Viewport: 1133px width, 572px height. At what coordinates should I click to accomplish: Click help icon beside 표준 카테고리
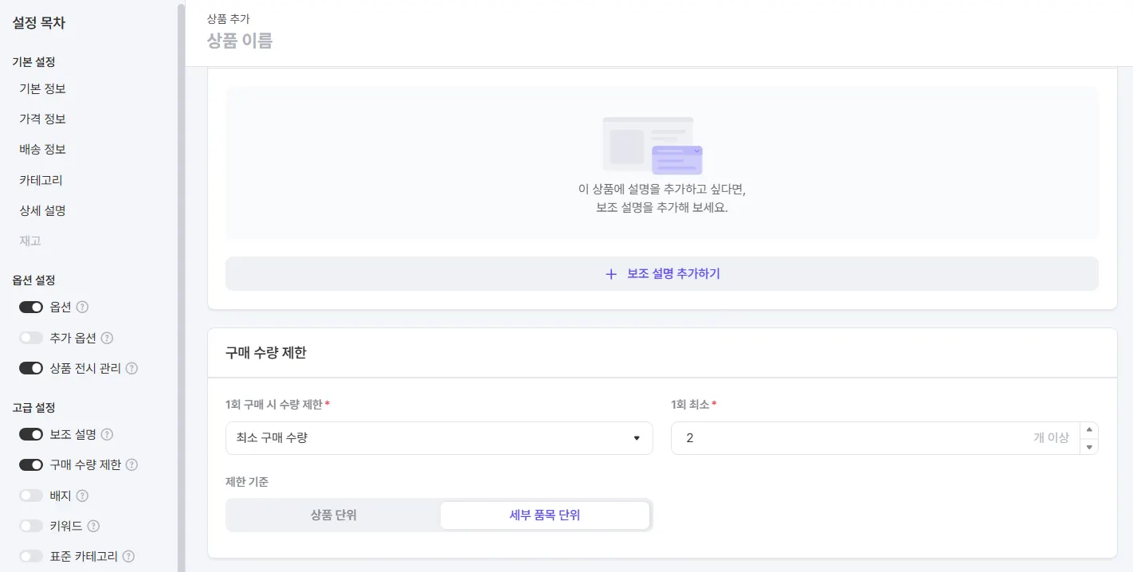coord(128,557)
